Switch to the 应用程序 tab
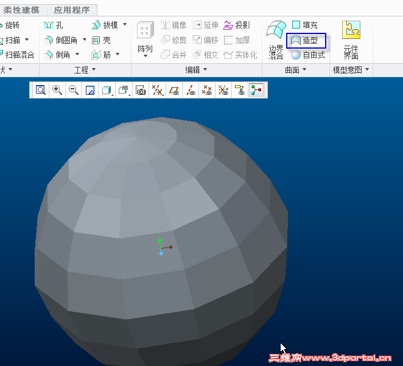This screenshot has width=403, height=366. (72, 10)
